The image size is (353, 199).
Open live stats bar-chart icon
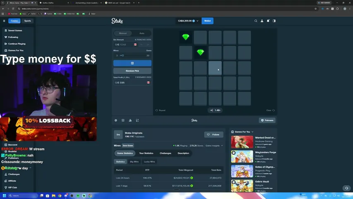tap(130, 120)
